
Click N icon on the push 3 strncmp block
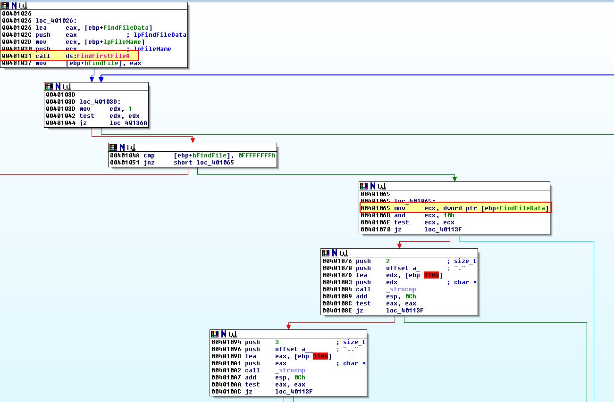pyautogui.click(x=224, y=334)
